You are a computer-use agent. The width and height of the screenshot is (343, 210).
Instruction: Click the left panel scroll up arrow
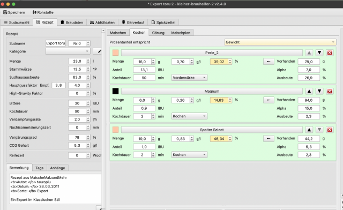tap(103, 31)
